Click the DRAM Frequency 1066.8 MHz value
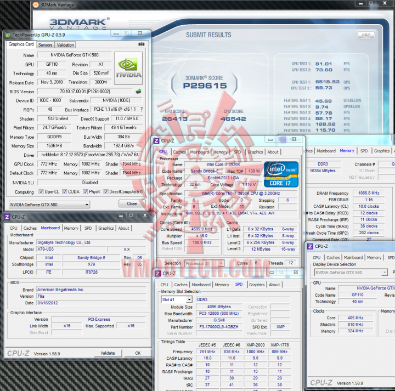The width and height of the screenshot is (395, 391). [x=369, y=193]
